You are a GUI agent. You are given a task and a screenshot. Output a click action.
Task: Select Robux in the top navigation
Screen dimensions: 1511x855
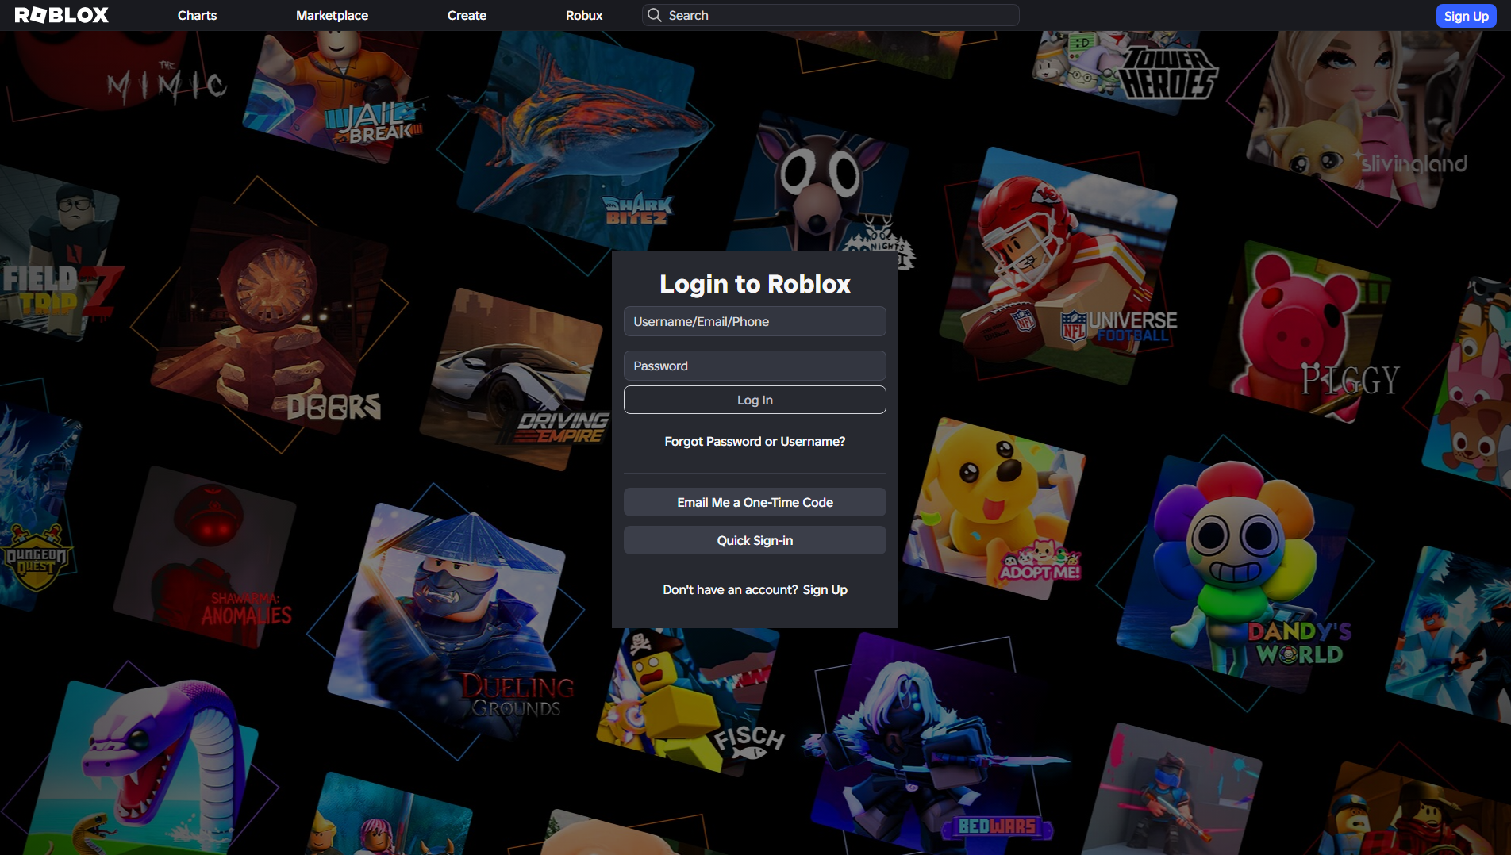(584, 15)
